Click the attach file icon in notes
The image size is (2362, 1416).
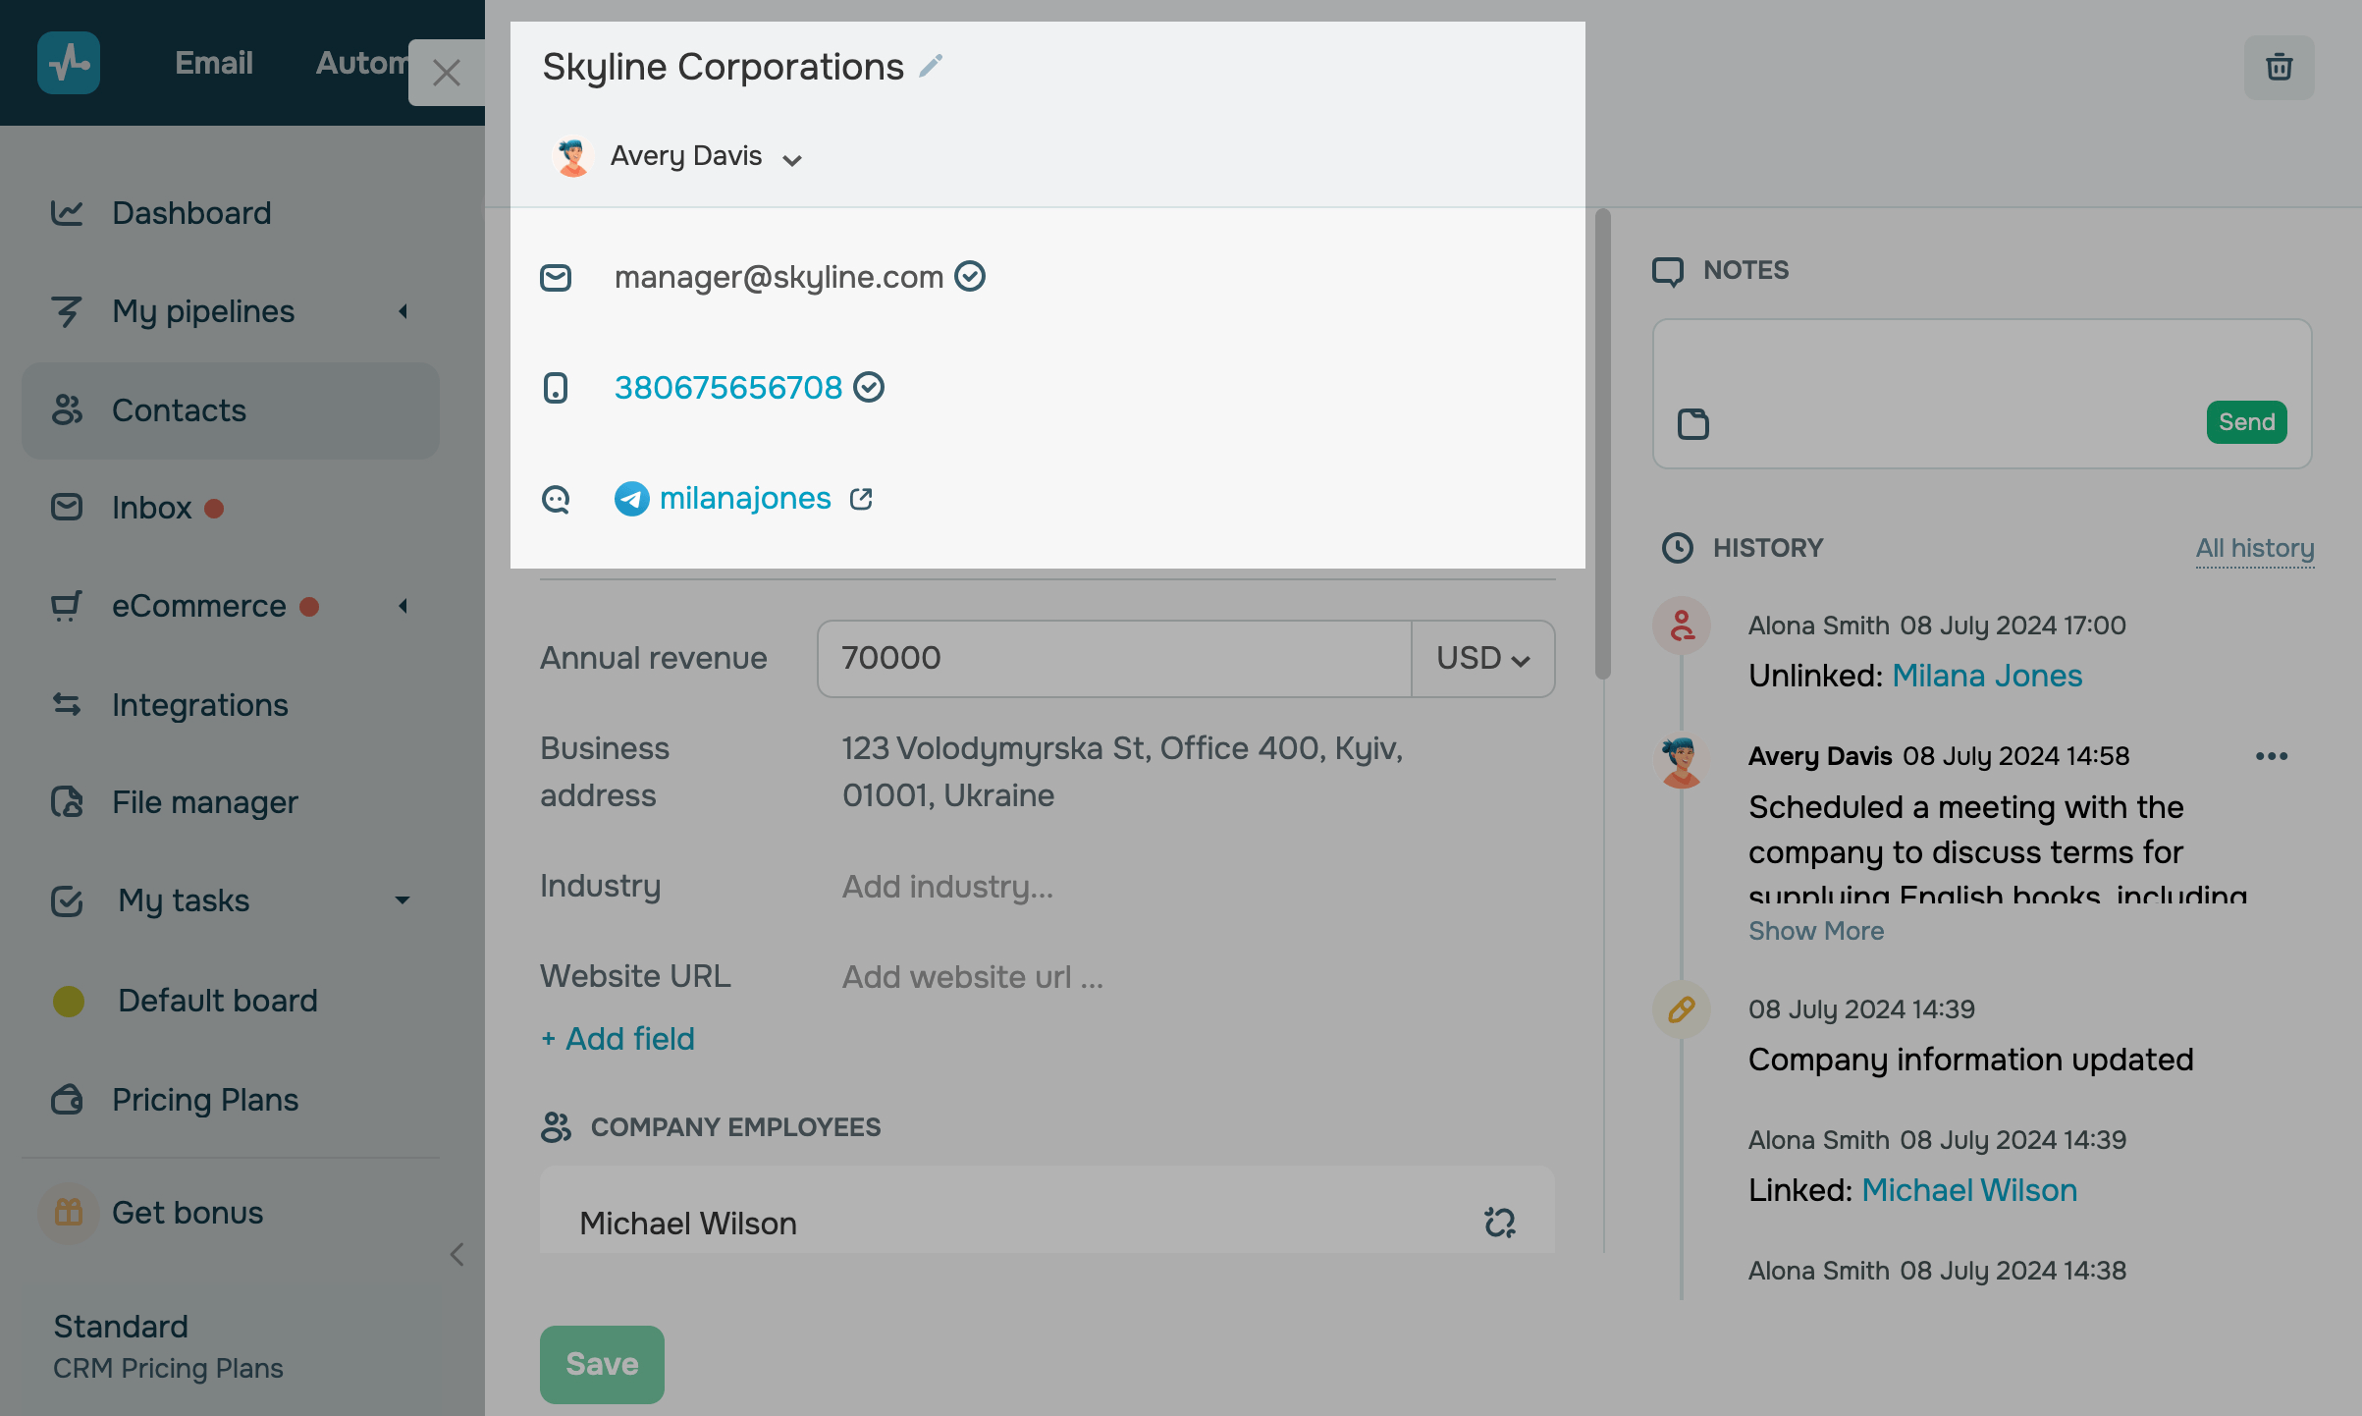[1692, 424]
